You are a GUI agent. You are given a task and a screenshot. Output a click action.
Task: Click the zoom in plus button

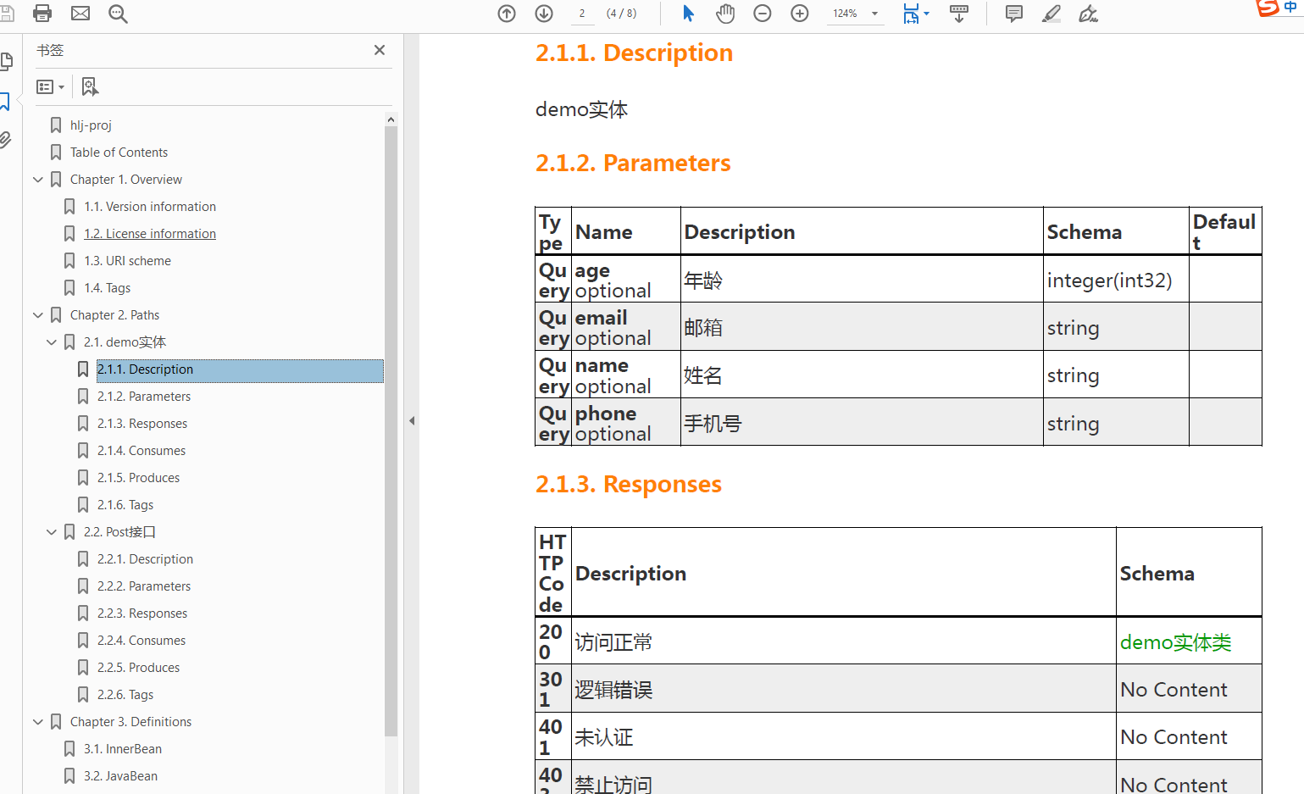click(x=800, y=14)
